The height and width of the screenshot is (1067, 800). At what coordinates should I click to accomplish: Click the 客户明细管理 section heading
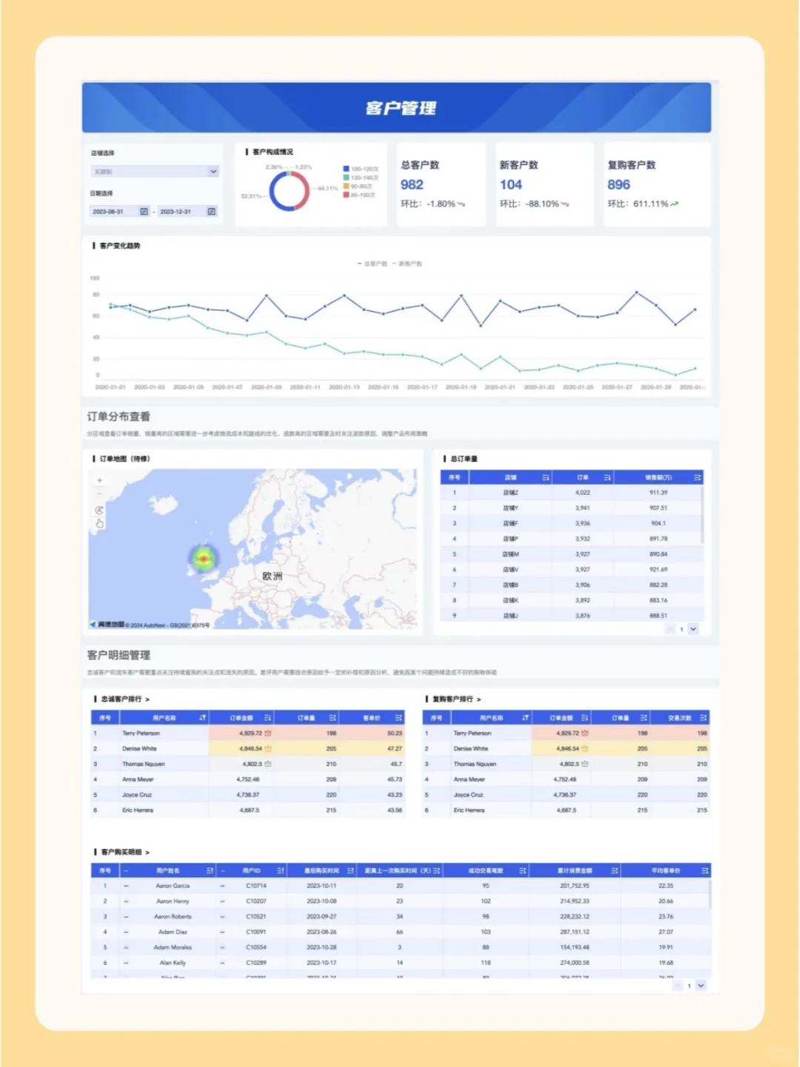coord(119,655)
